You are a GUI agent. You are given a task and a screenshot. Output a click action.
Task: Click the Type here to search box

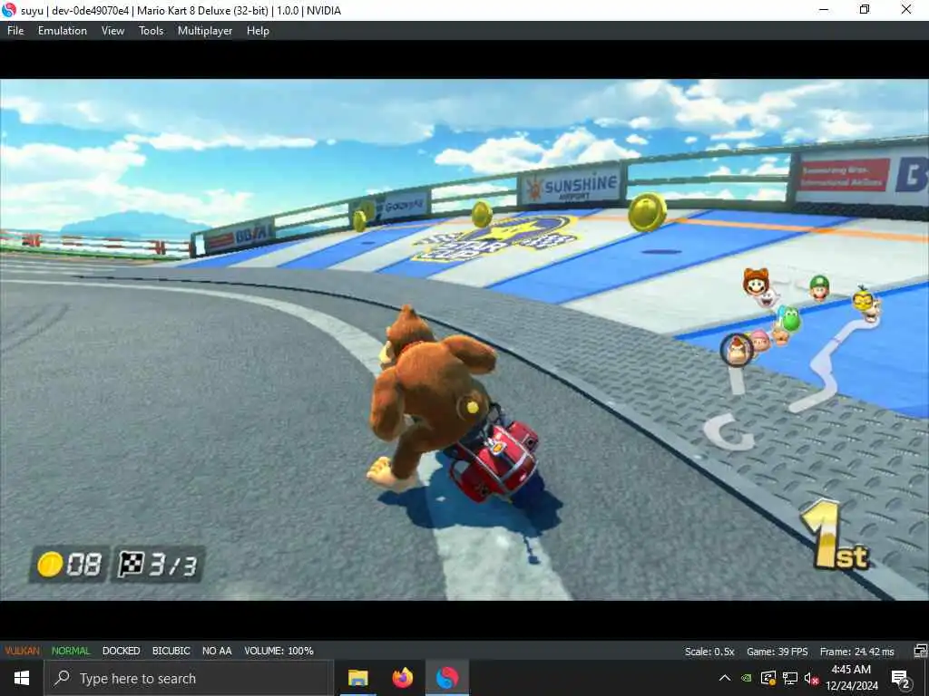[x=189, y=678]
